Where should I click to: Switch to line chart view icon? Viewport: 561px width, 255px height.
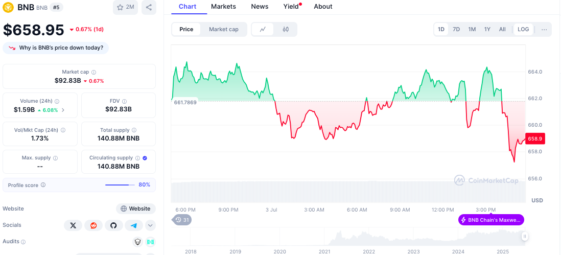[263, 29]
